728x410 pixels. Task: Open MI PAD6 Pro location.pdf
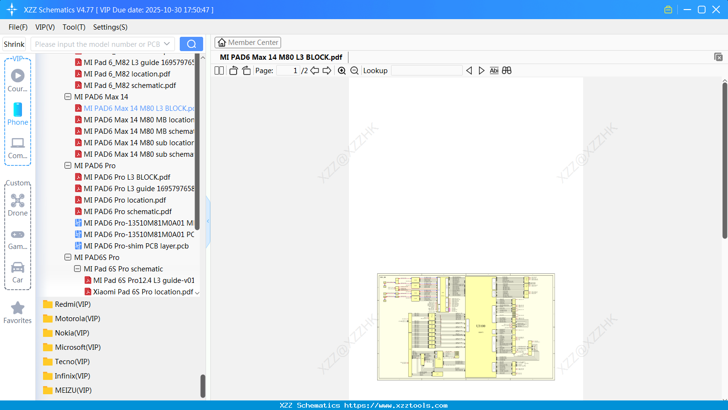click(125, 200)
